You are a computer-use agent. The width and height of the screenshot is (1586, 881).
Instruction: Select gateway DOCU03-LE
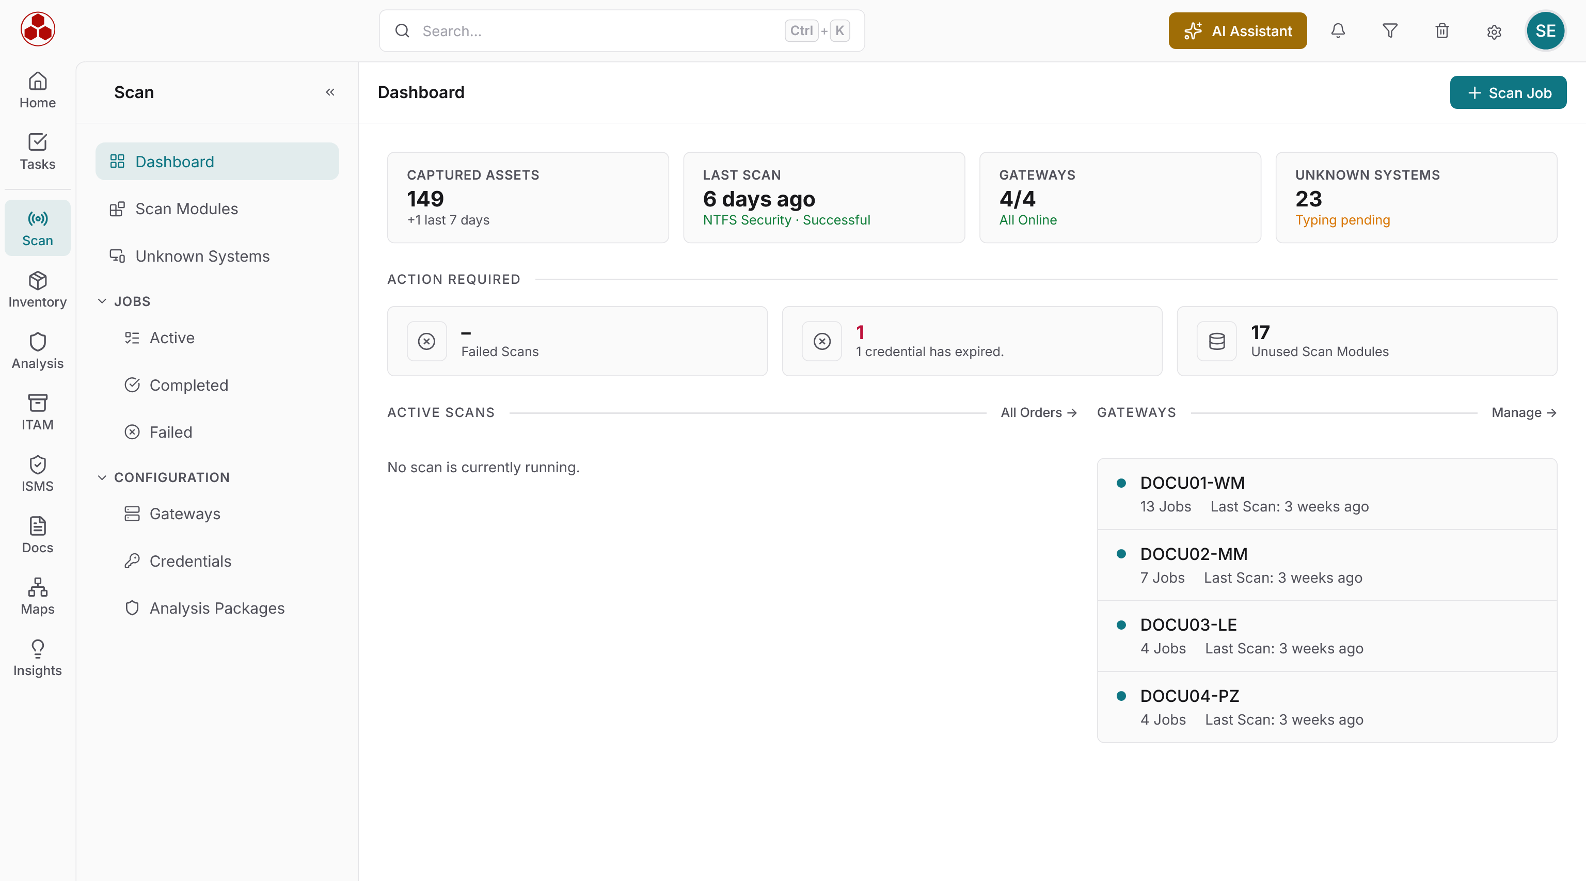[x=1326, y=636]
